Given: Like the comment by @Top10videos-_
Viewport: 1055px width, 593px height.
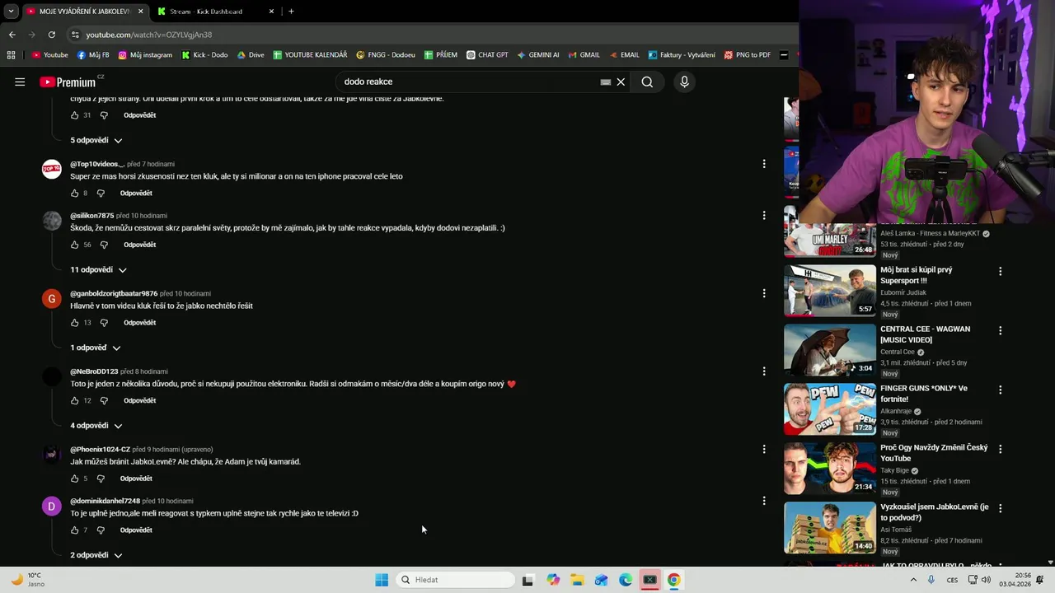Looking at the screenshot, I should coord(74,193).
